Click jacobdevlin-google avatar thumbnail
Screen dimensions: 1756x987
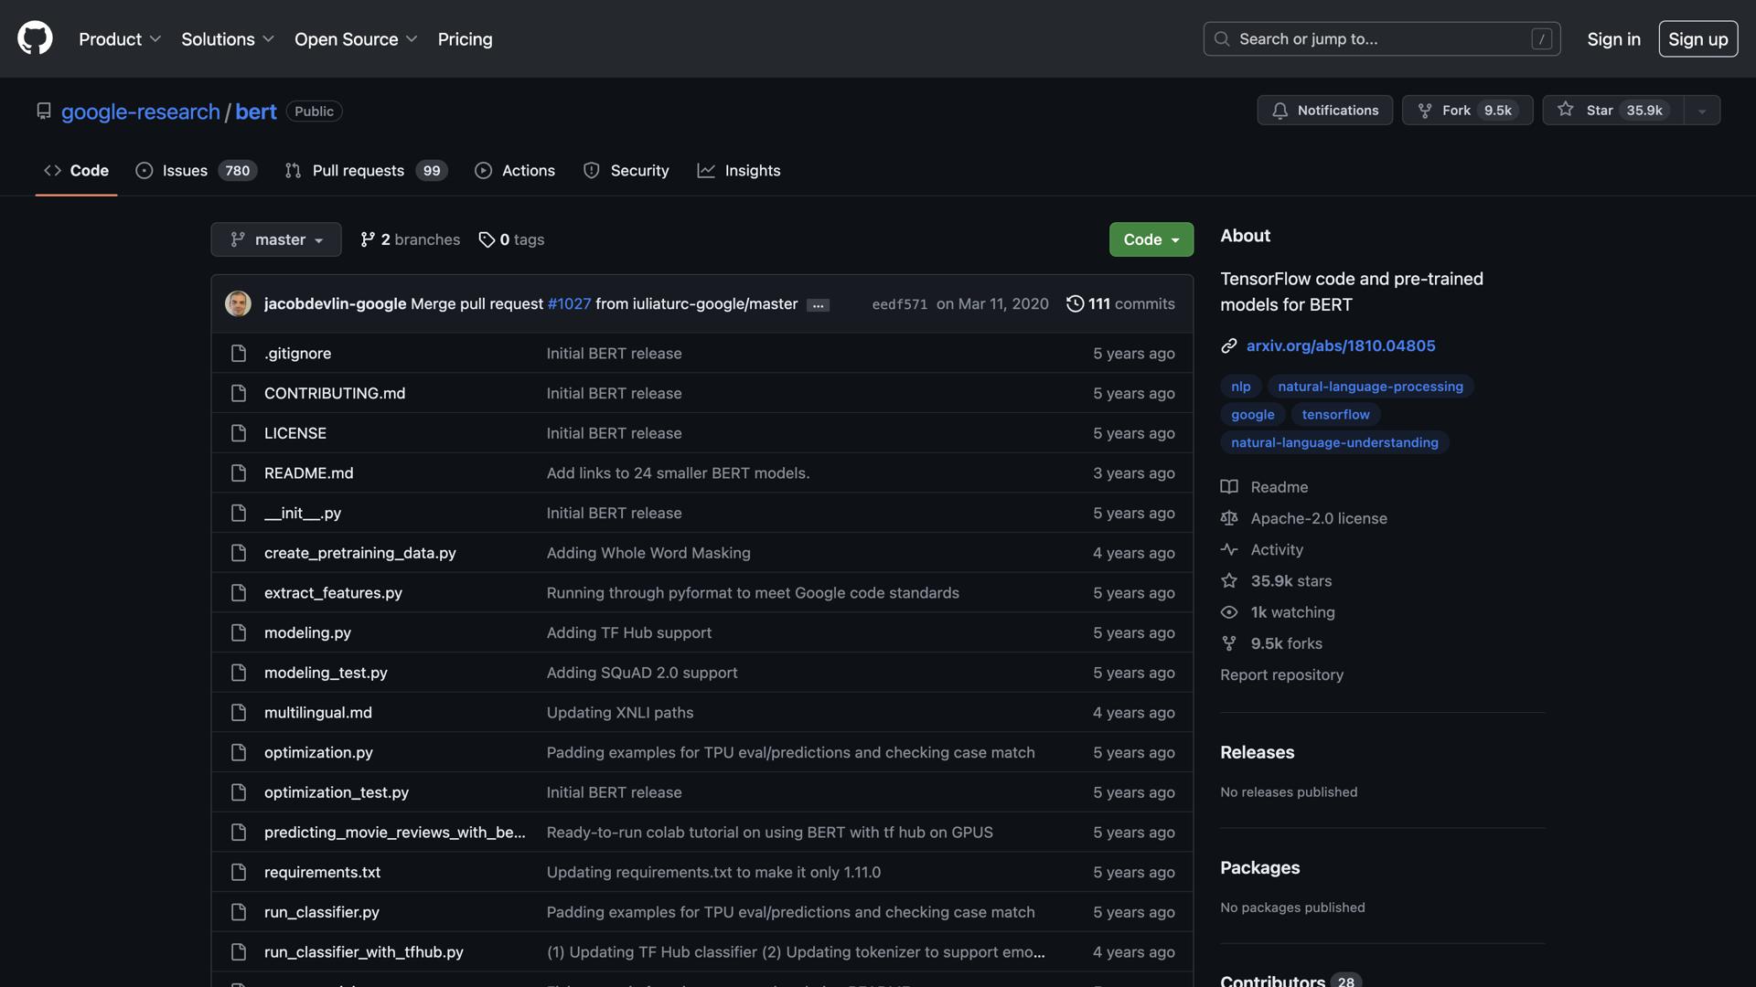238,303
